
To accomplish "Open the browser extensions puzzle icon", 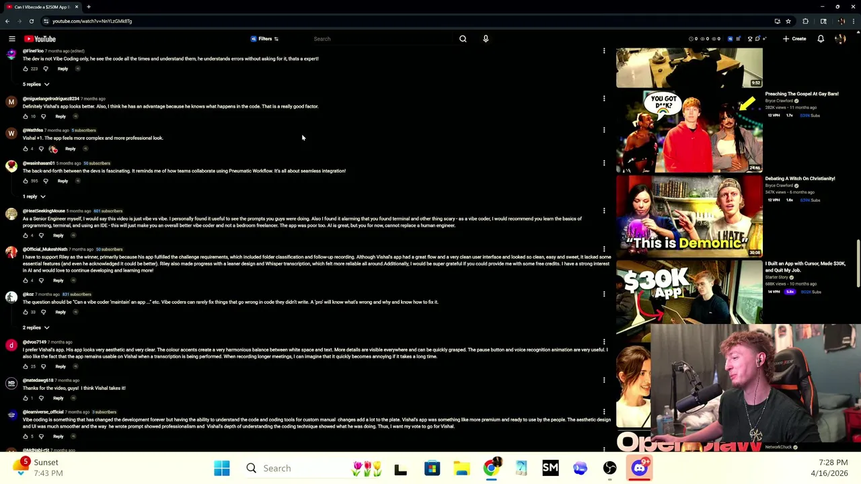I will (x=805, y=21).
